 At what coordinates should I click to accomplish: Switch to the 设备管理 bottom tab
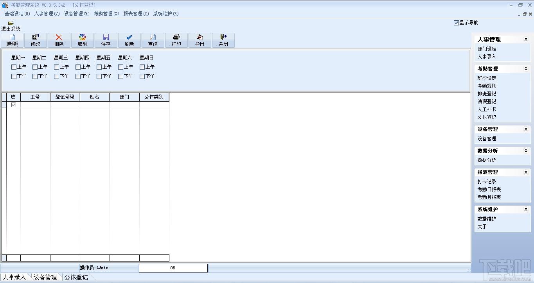pyautogui.click(x=45, y=277)
